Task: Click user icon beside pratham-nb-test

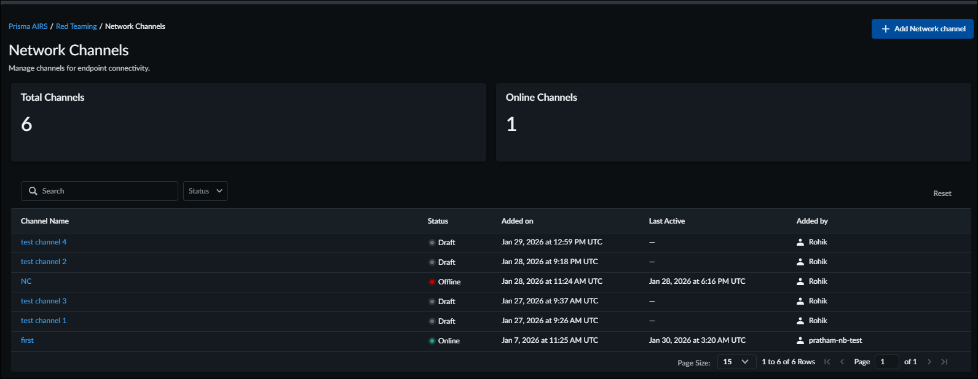Action: [800, 340]
